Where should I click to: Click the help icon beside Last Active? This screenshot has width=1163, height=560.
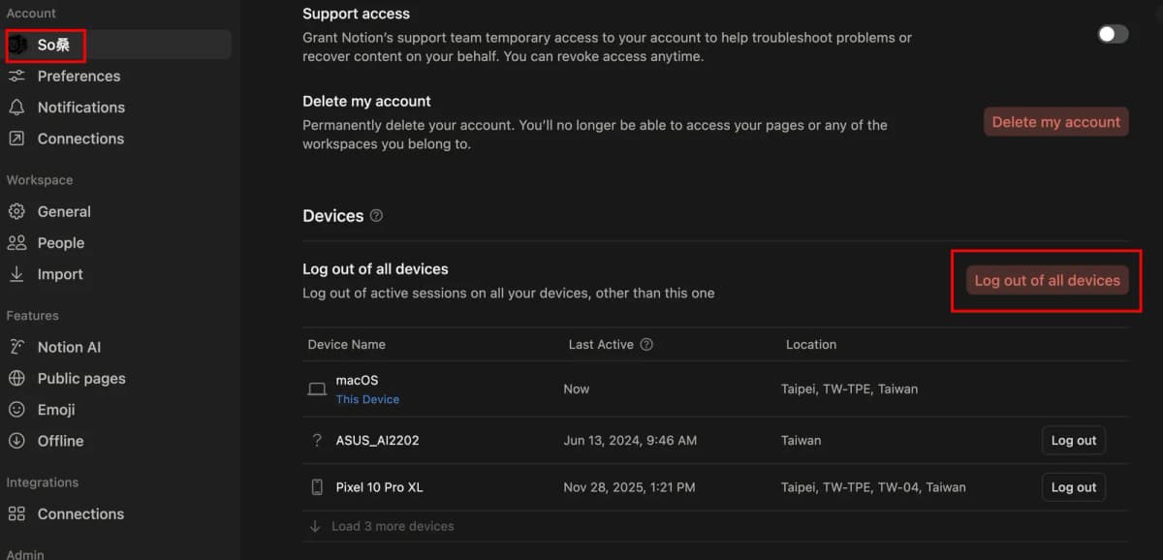point(646,344)
